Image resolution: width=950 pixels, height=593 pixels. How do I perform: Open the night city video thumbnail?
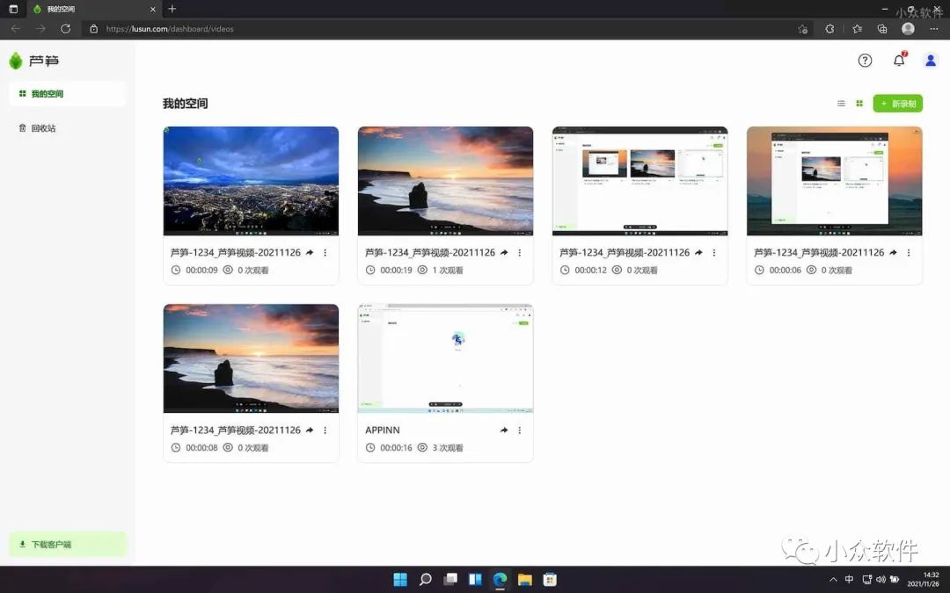(x=251, y=181)
